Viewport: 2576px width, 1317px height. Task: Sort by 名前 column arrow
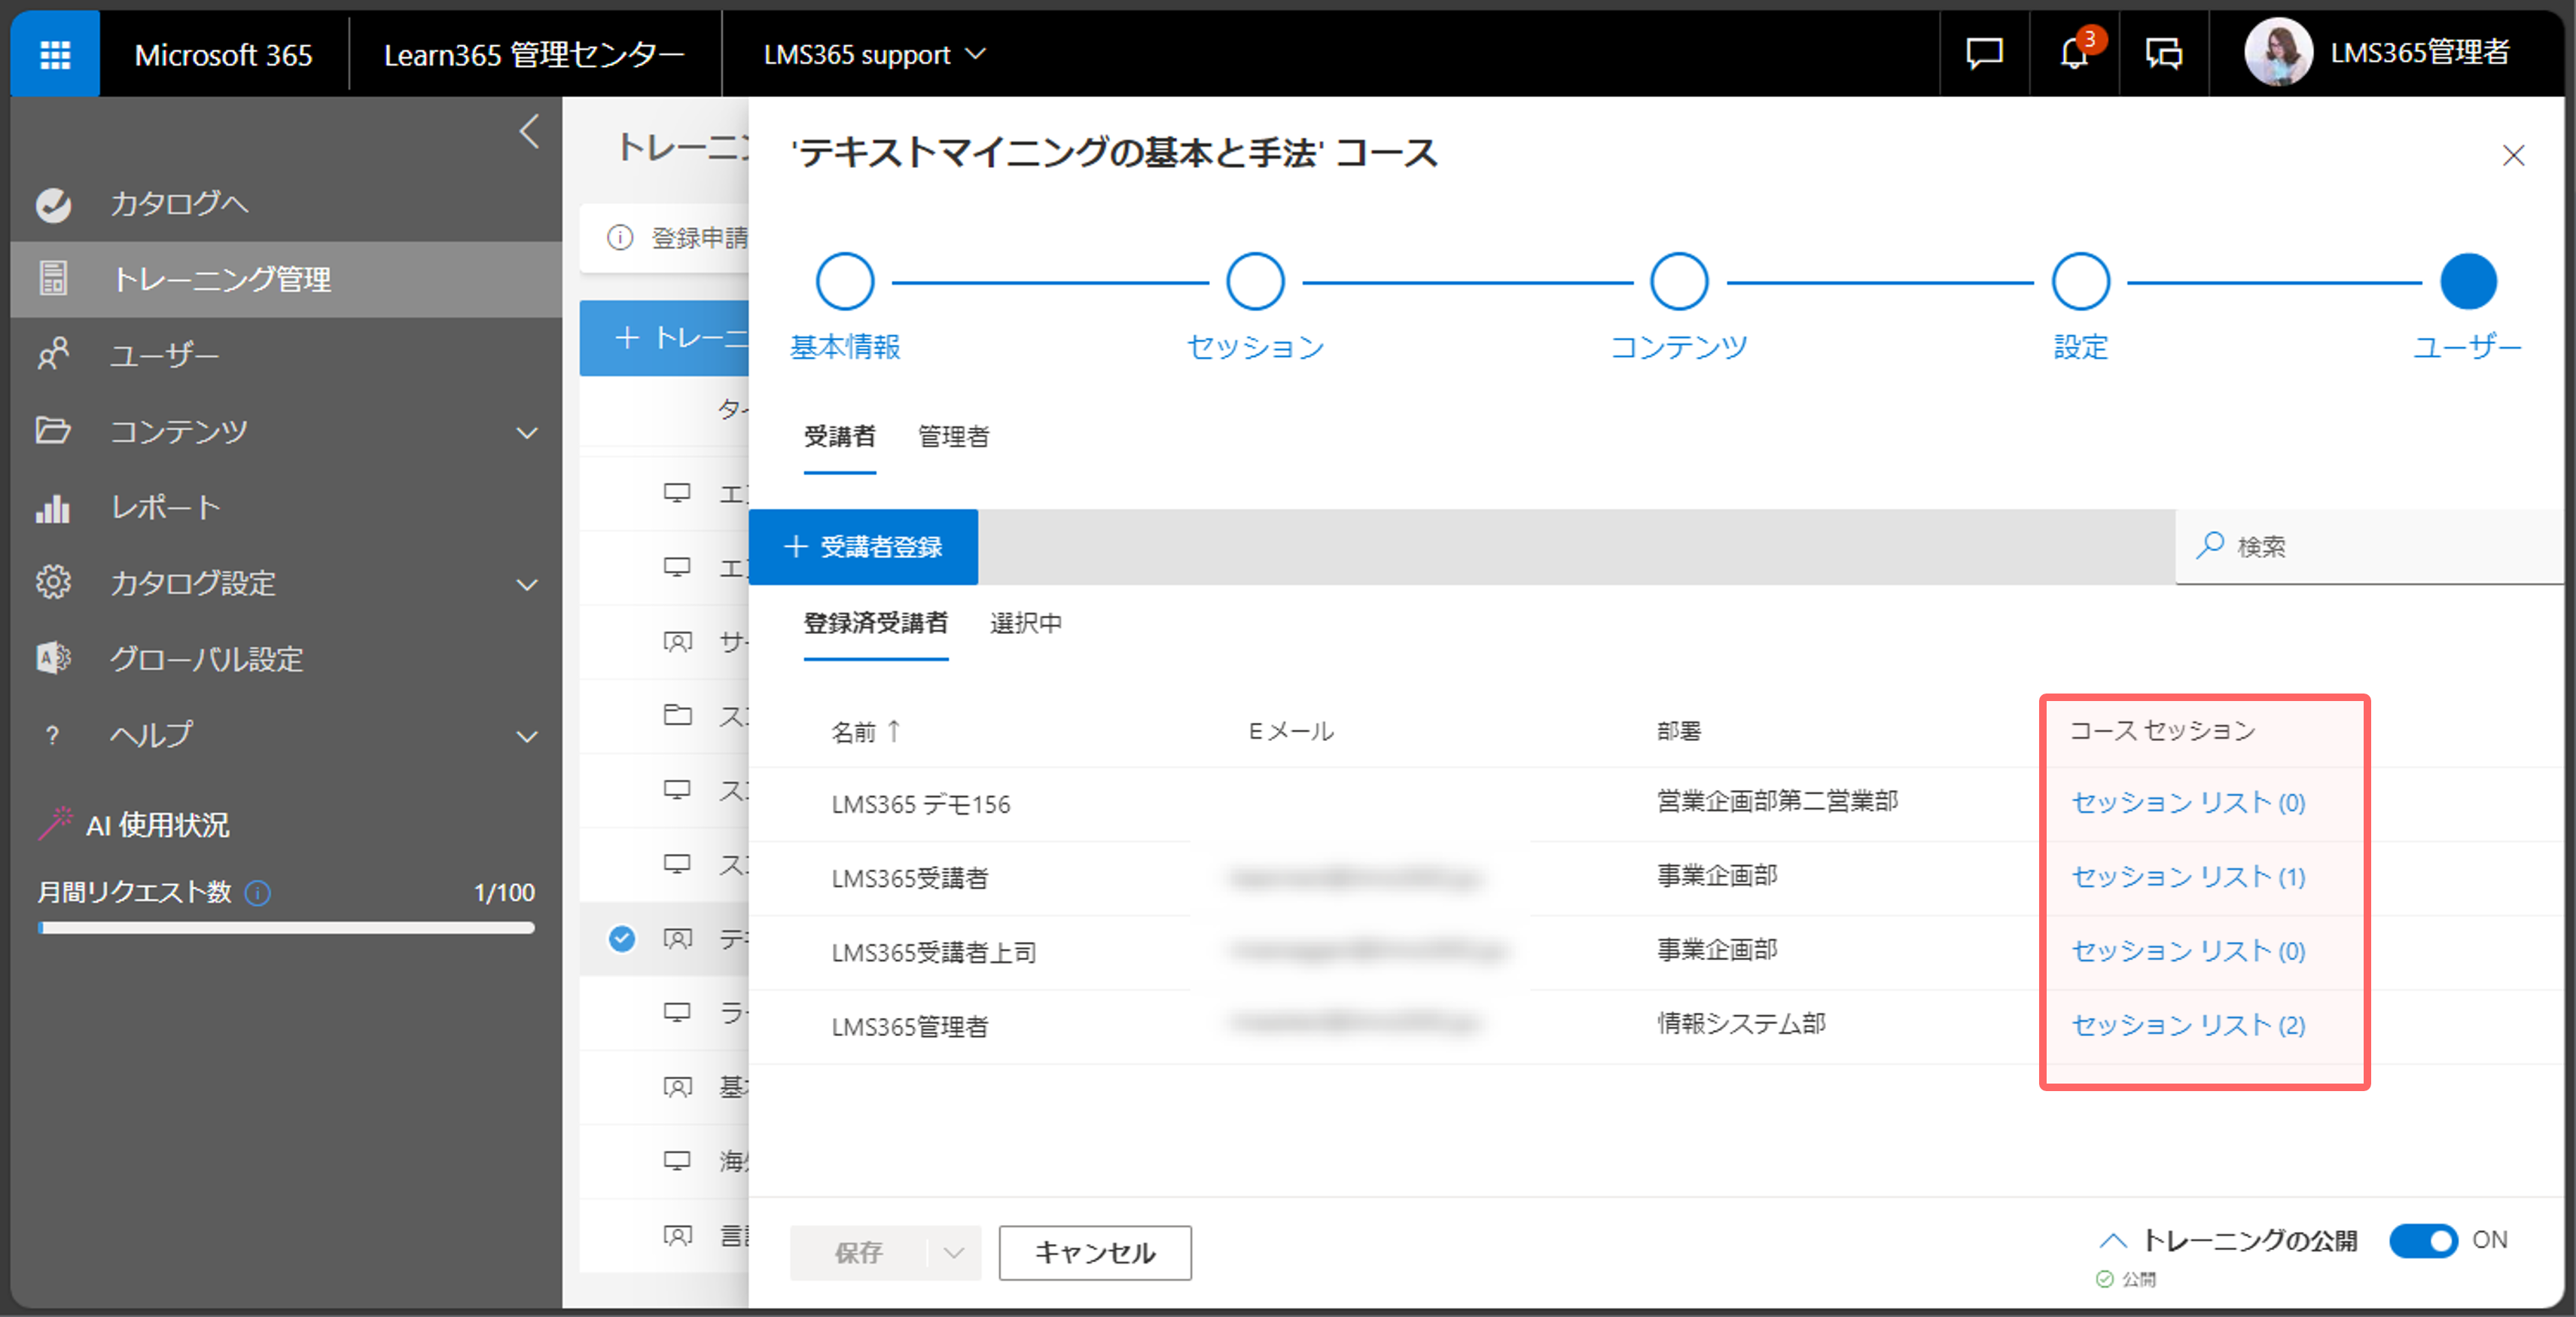pyautogui.click(x=894, y=731)
